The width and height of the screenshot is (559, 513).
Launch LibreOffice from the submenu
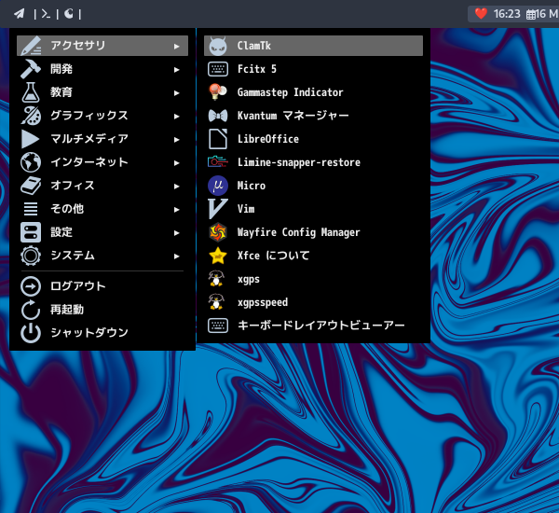coord(313,139)
